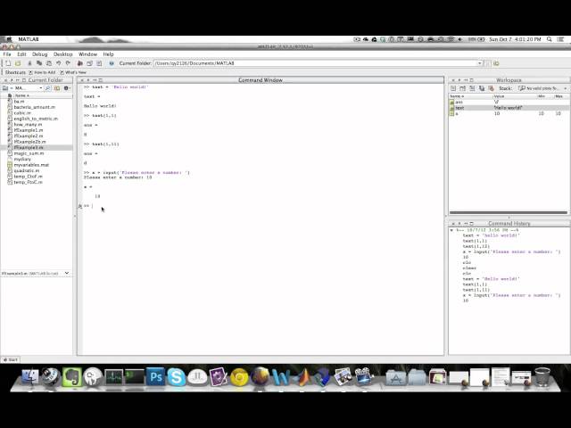Click the Open file folder toolbar icon
This screenshot has width=571, height=428.
click(x=18, y=63)
